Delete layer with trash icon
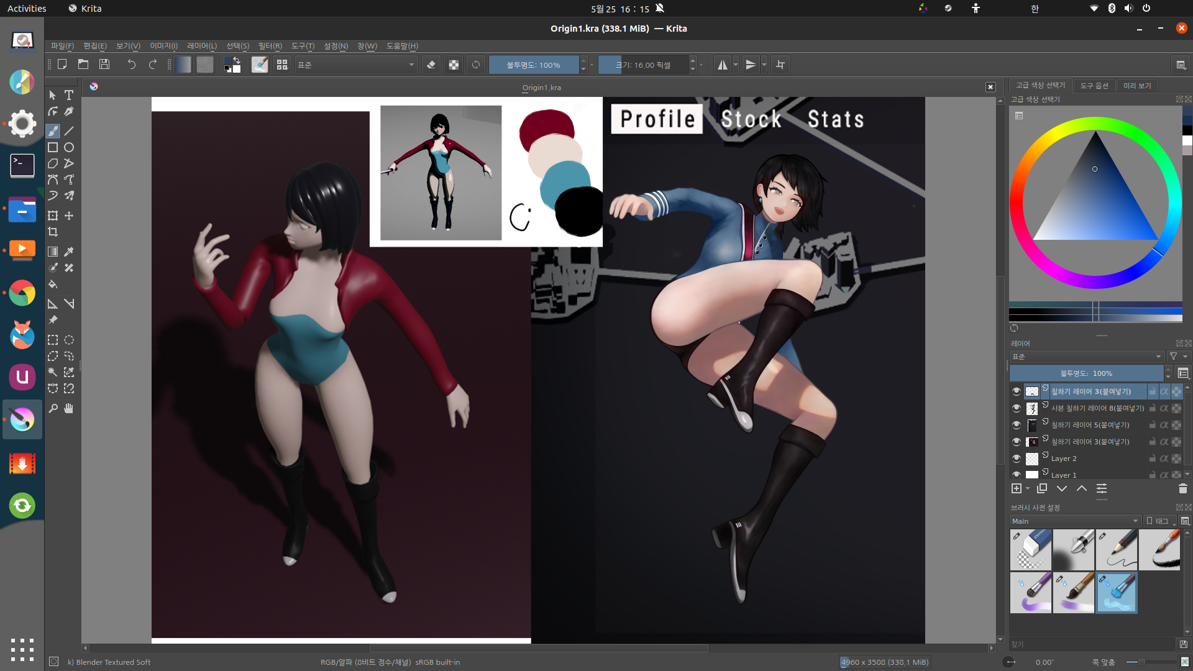Screen dimensions: 1193x671 pyautogui.click(x=1182, y=489)
